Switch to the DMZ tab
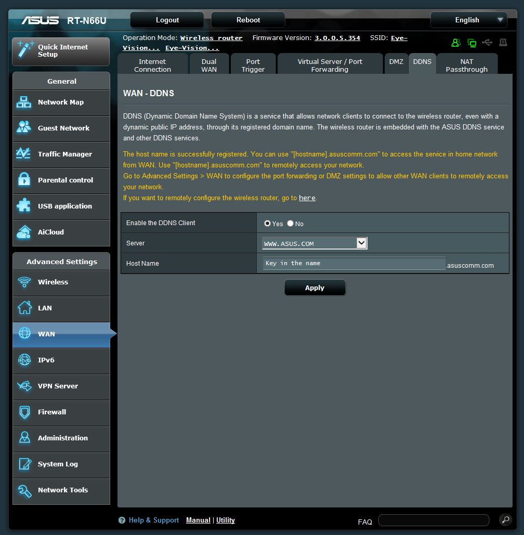Viewport: 524px width, 535px height. [x=396, y=62]
